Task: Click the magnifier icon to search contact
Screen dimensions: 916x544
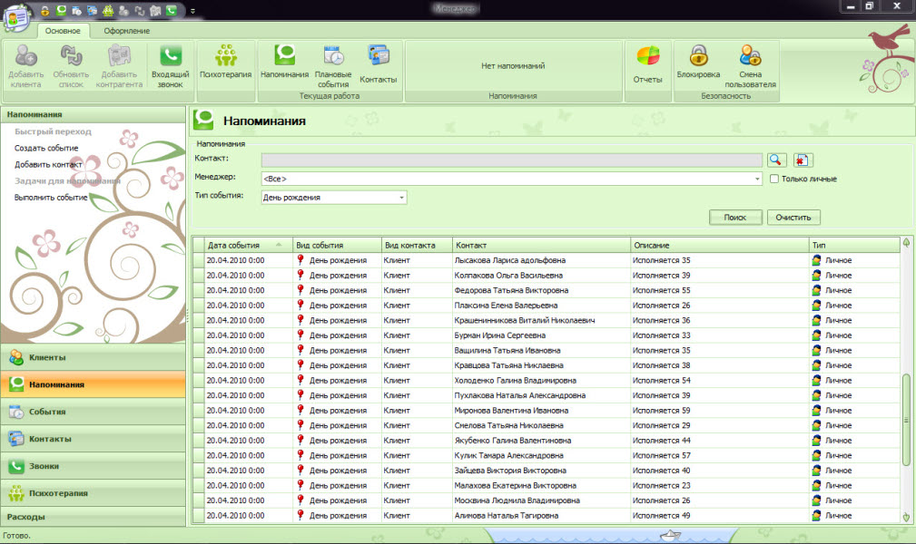Action: tap(775, 160)
